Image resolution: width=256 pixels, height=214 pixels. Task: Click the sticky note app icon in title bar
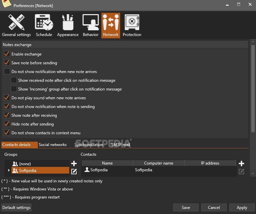(6, 4)
